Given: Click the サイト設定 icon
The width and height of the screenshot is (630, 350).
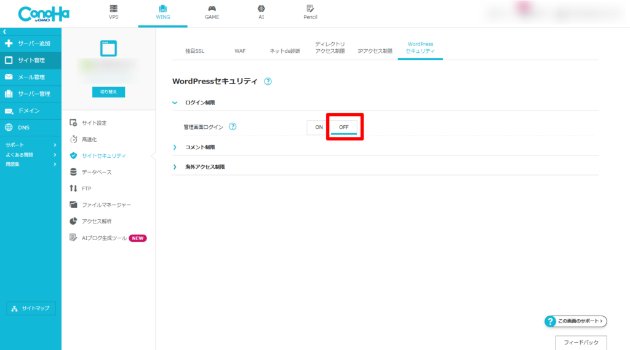Looking at the screenshot, I should 73,123.
